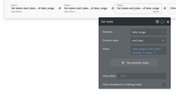Viewport: 176px width, 109px height.
Task: Click the dashed add-step box labeled Click
Action: pos(172,8)
